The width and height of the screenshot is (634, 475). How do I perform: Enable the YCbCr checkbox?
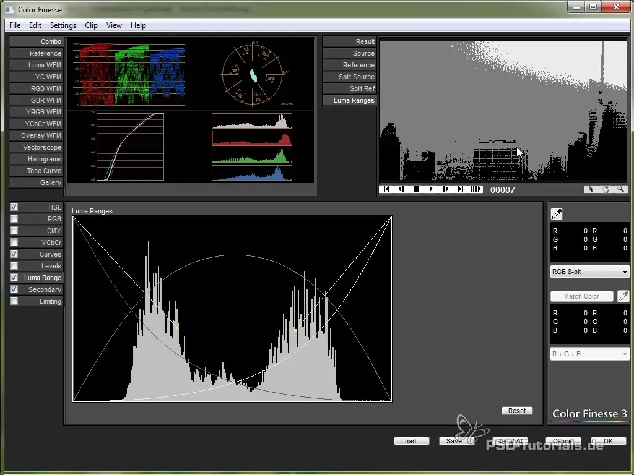[x=14, y=242]
